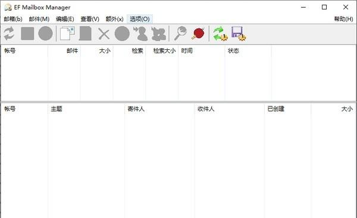Click the grey single-person reply toolbar icon
This screenshot has height=218, width=357.
pyautogui.click(x=140, y=34)
